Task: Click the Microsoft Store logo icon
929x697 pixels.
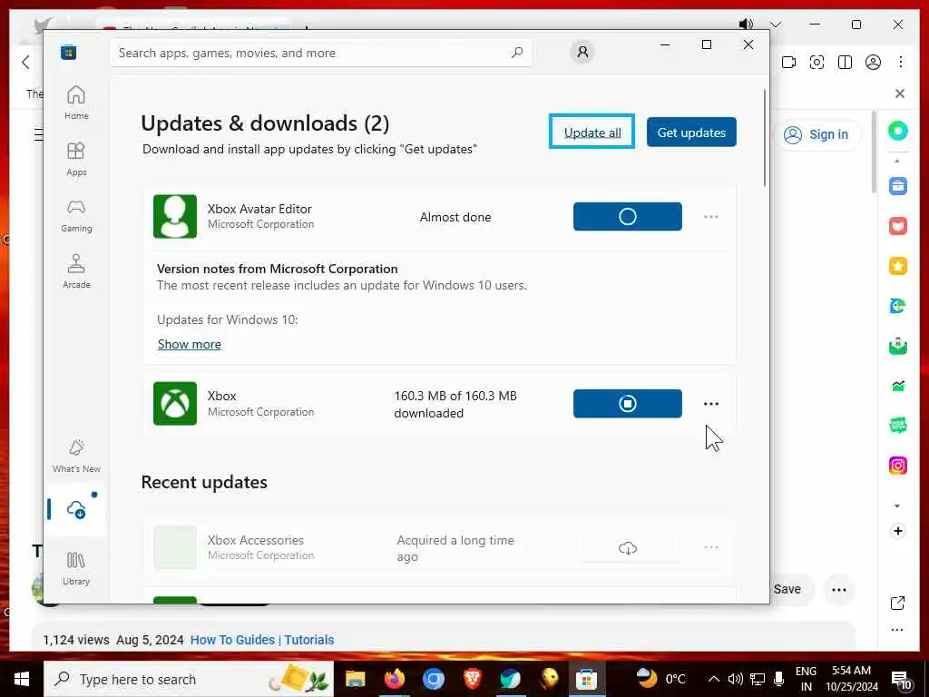Action: (68, 53)
